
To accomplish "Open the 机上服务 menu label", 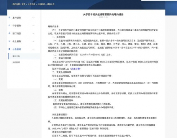I will [x=17, y=41].
